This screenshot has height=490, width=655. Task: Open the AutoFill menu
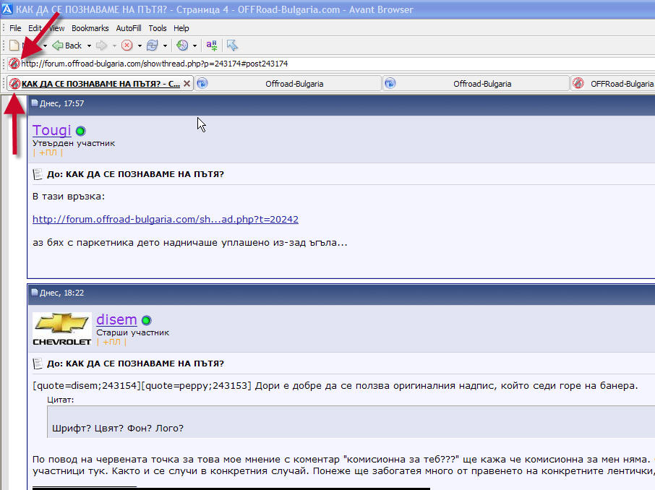(129, 28)
